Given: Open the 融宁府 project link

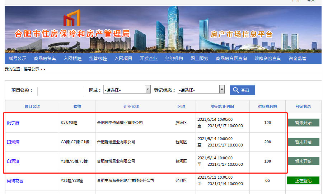Looking at the screenshot, I should tap(13, 123).
